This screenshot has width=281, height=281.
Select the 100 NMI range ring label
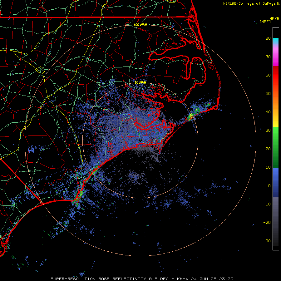140,25
